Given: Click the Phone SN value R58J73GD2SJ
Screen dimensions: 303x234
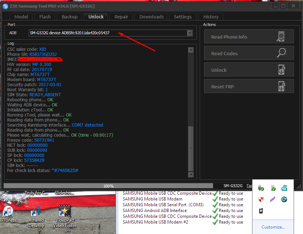Looking at the screenshot, I should tap(43, 54).
